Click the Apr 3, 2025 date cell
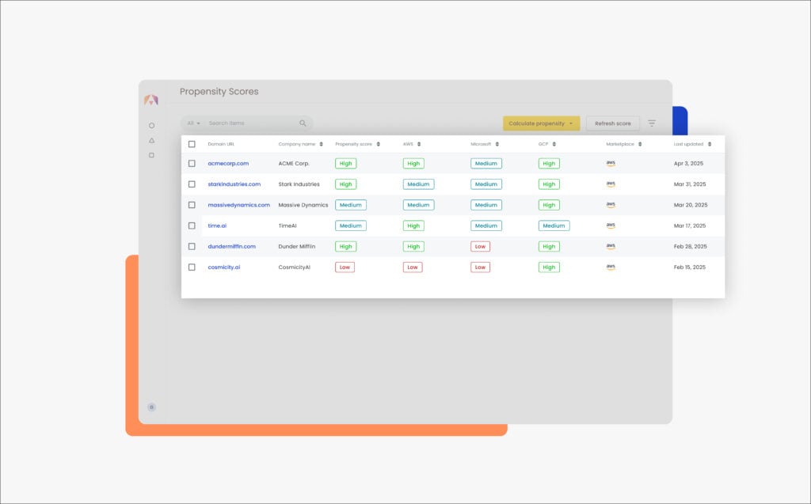Screen dimensions: 811x504 688,163
